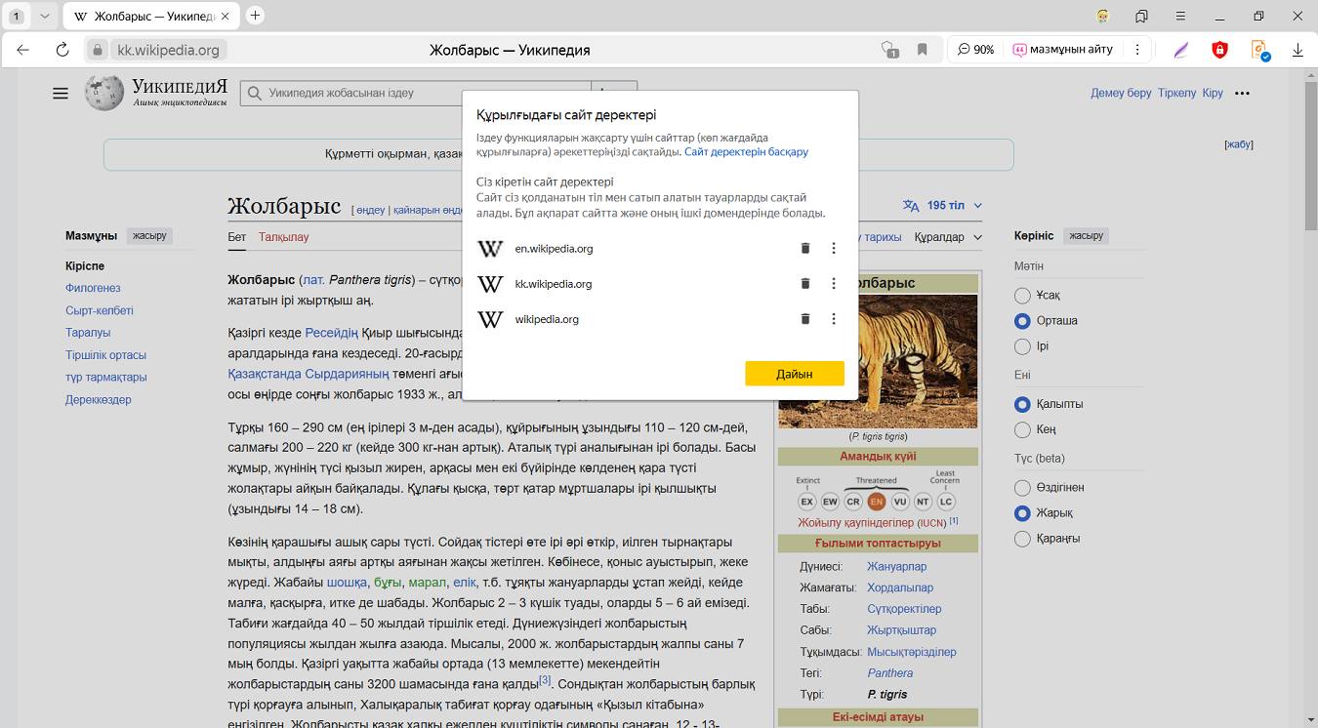The image size is (1318, 728).
Task: Click trash icon next to kk.wikipedia.org
Action: click(805, 284)
